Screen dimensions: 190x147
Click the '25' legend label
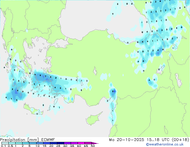click(x=58, y=146)
